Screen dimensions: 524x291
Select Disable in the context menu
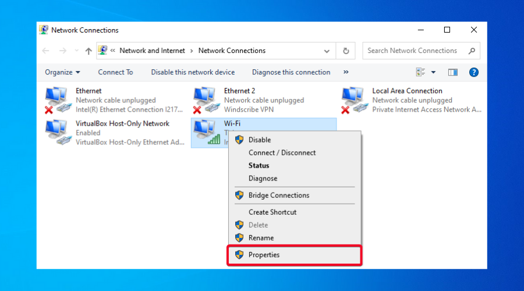259,140
